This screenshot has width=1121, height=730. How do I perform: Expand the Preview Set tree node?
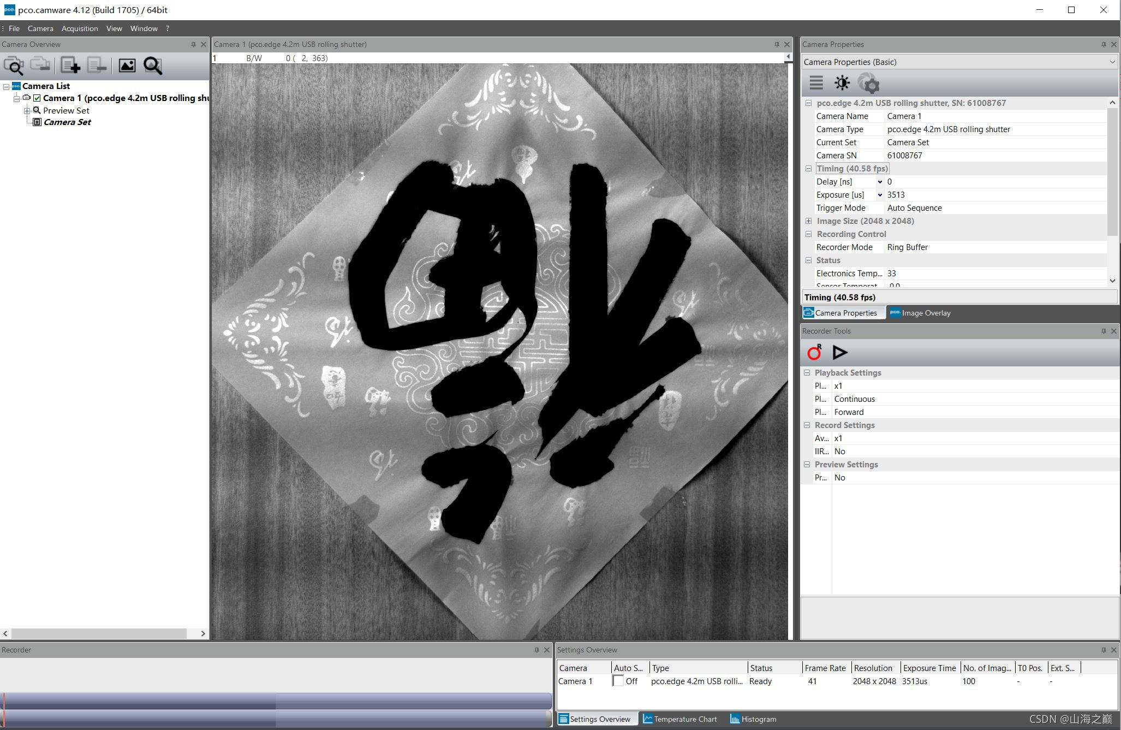pyautogui.click(x=26, y=110)
